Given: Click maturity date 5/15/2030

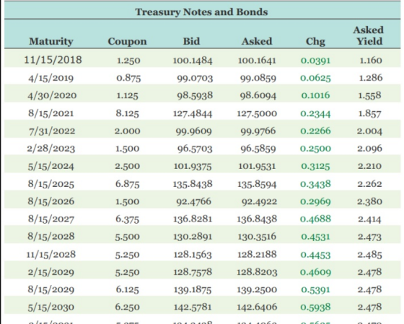Looking at the screenshot, I should click(x=51, y=307).
